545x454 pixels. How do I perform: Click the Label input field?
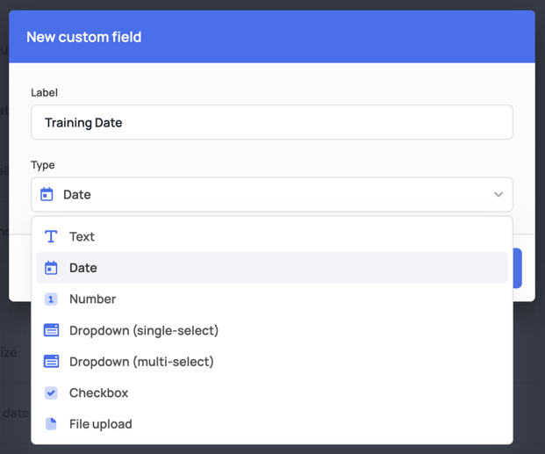click(x=272, y=122)
